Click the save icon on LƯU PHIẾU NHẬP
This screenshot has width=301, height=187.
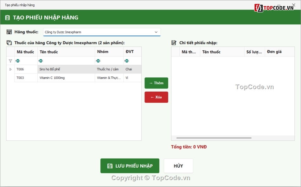click(110, 166)
